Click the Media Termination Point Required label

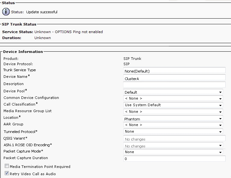(40, 167)
